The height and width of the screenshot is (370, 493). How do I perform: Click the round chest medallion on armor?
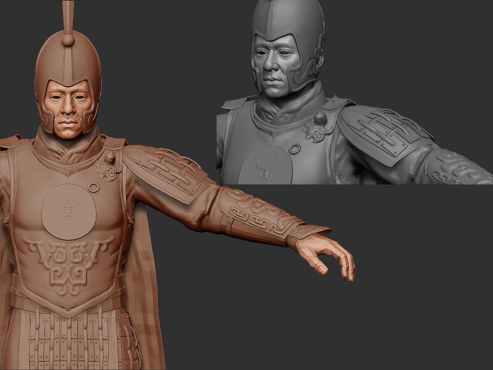[69, 211]
